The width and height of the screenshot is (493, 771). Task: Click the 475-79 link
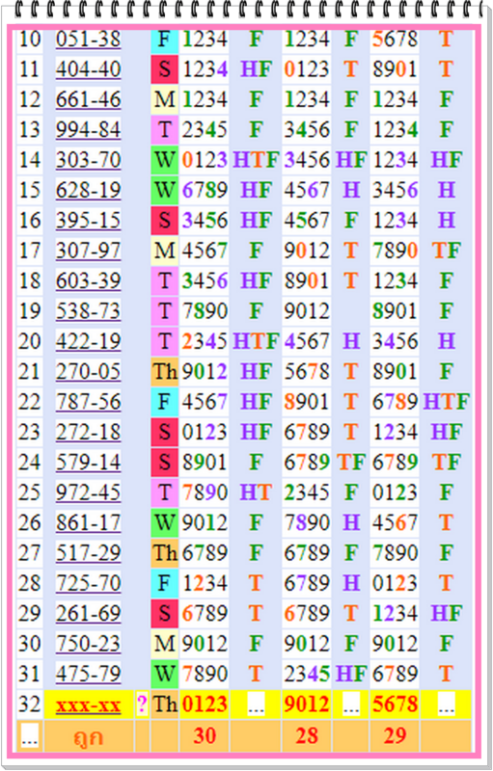pos(88,674)
